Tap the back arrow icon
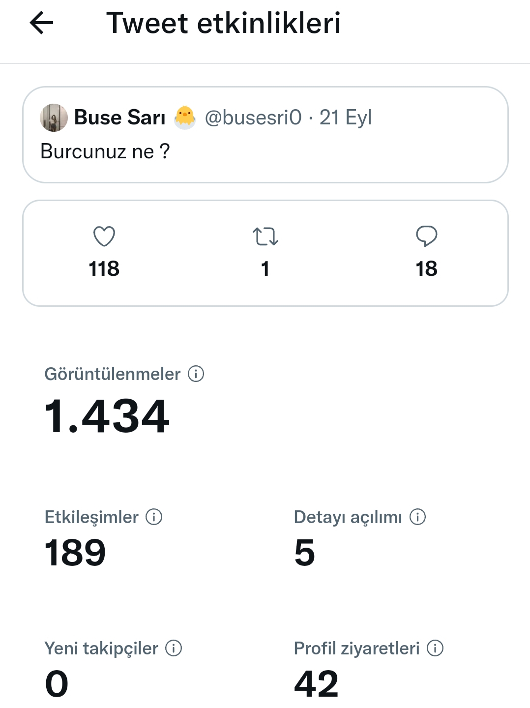Screen dimensions: 530x708 (x=41, y=23)
